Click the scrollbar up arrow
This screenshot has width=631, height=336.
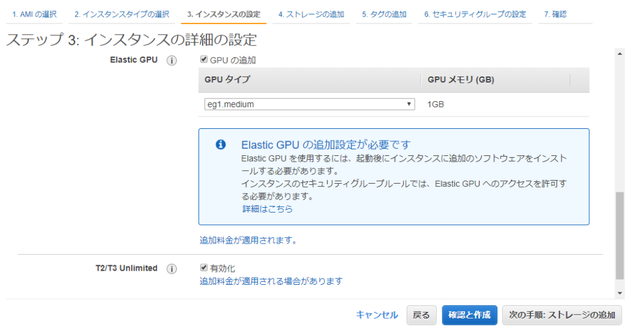click(620, 54)
